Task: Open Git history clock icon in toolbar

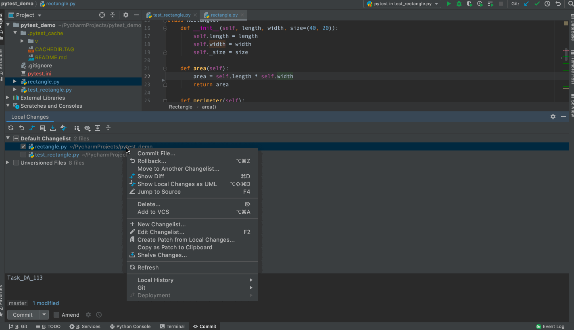Action: [x=547, y=4]
